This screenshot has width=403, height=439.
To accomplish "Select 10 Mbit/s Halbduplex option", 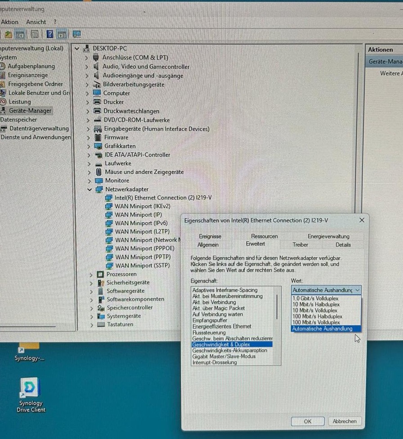I will point(326,304).
